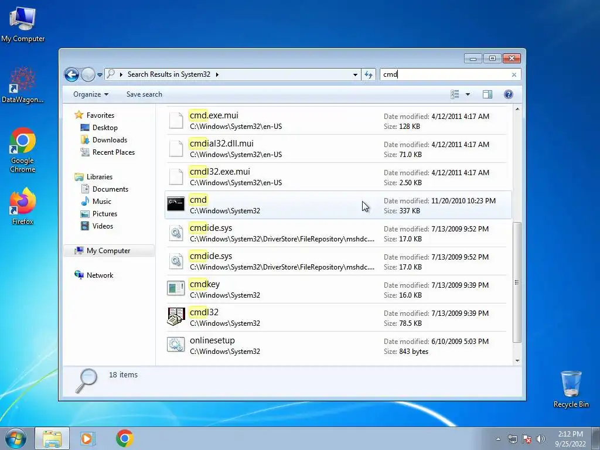Open Recent Places in the navigation pane
The height and width of the screenshot is (450, 600).
click(113, 152)
